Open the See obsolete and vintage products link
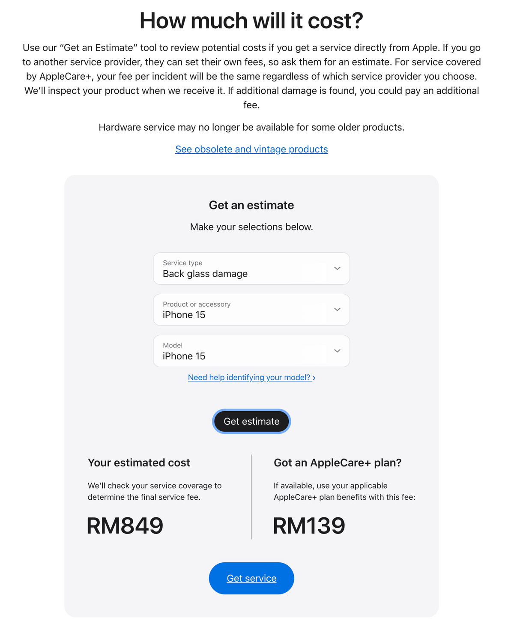Image resolution: width=514 pixels, height=624 pixels. pos(251,149)
